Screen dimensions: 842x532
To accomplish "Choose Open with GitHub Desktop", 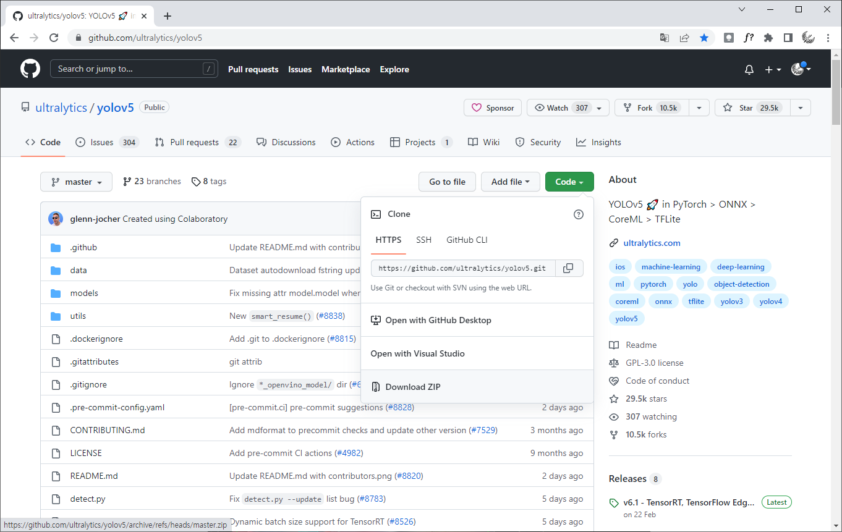I will (x=477, y=320).
